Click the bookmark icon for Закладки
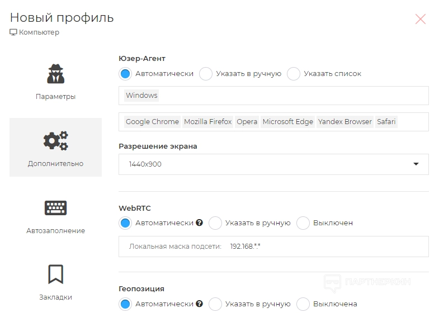 point(55,274)
